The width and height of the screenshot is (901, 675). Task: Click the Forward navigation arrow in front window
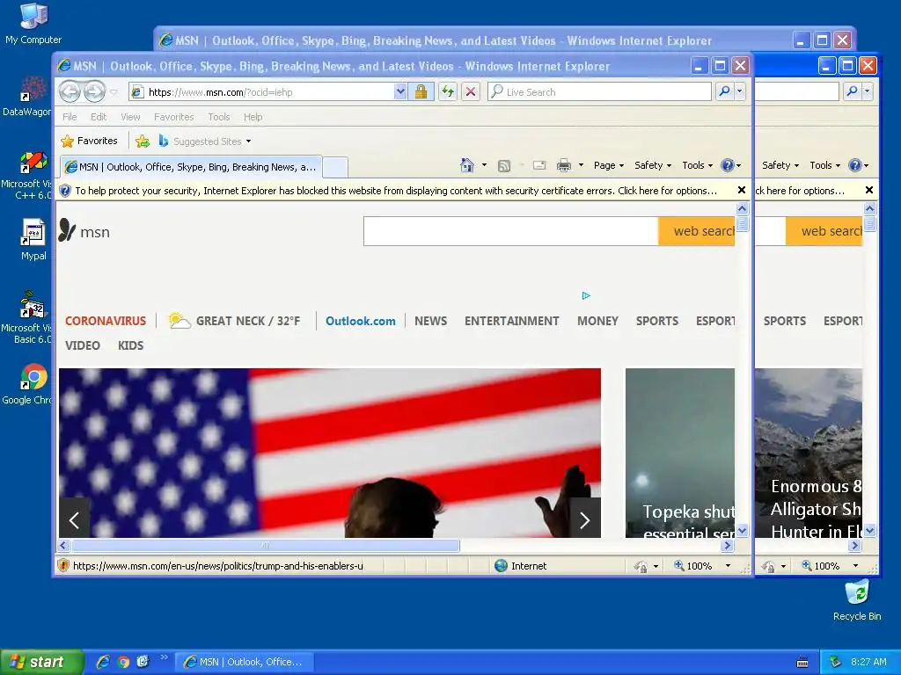[x=94, y=91]
